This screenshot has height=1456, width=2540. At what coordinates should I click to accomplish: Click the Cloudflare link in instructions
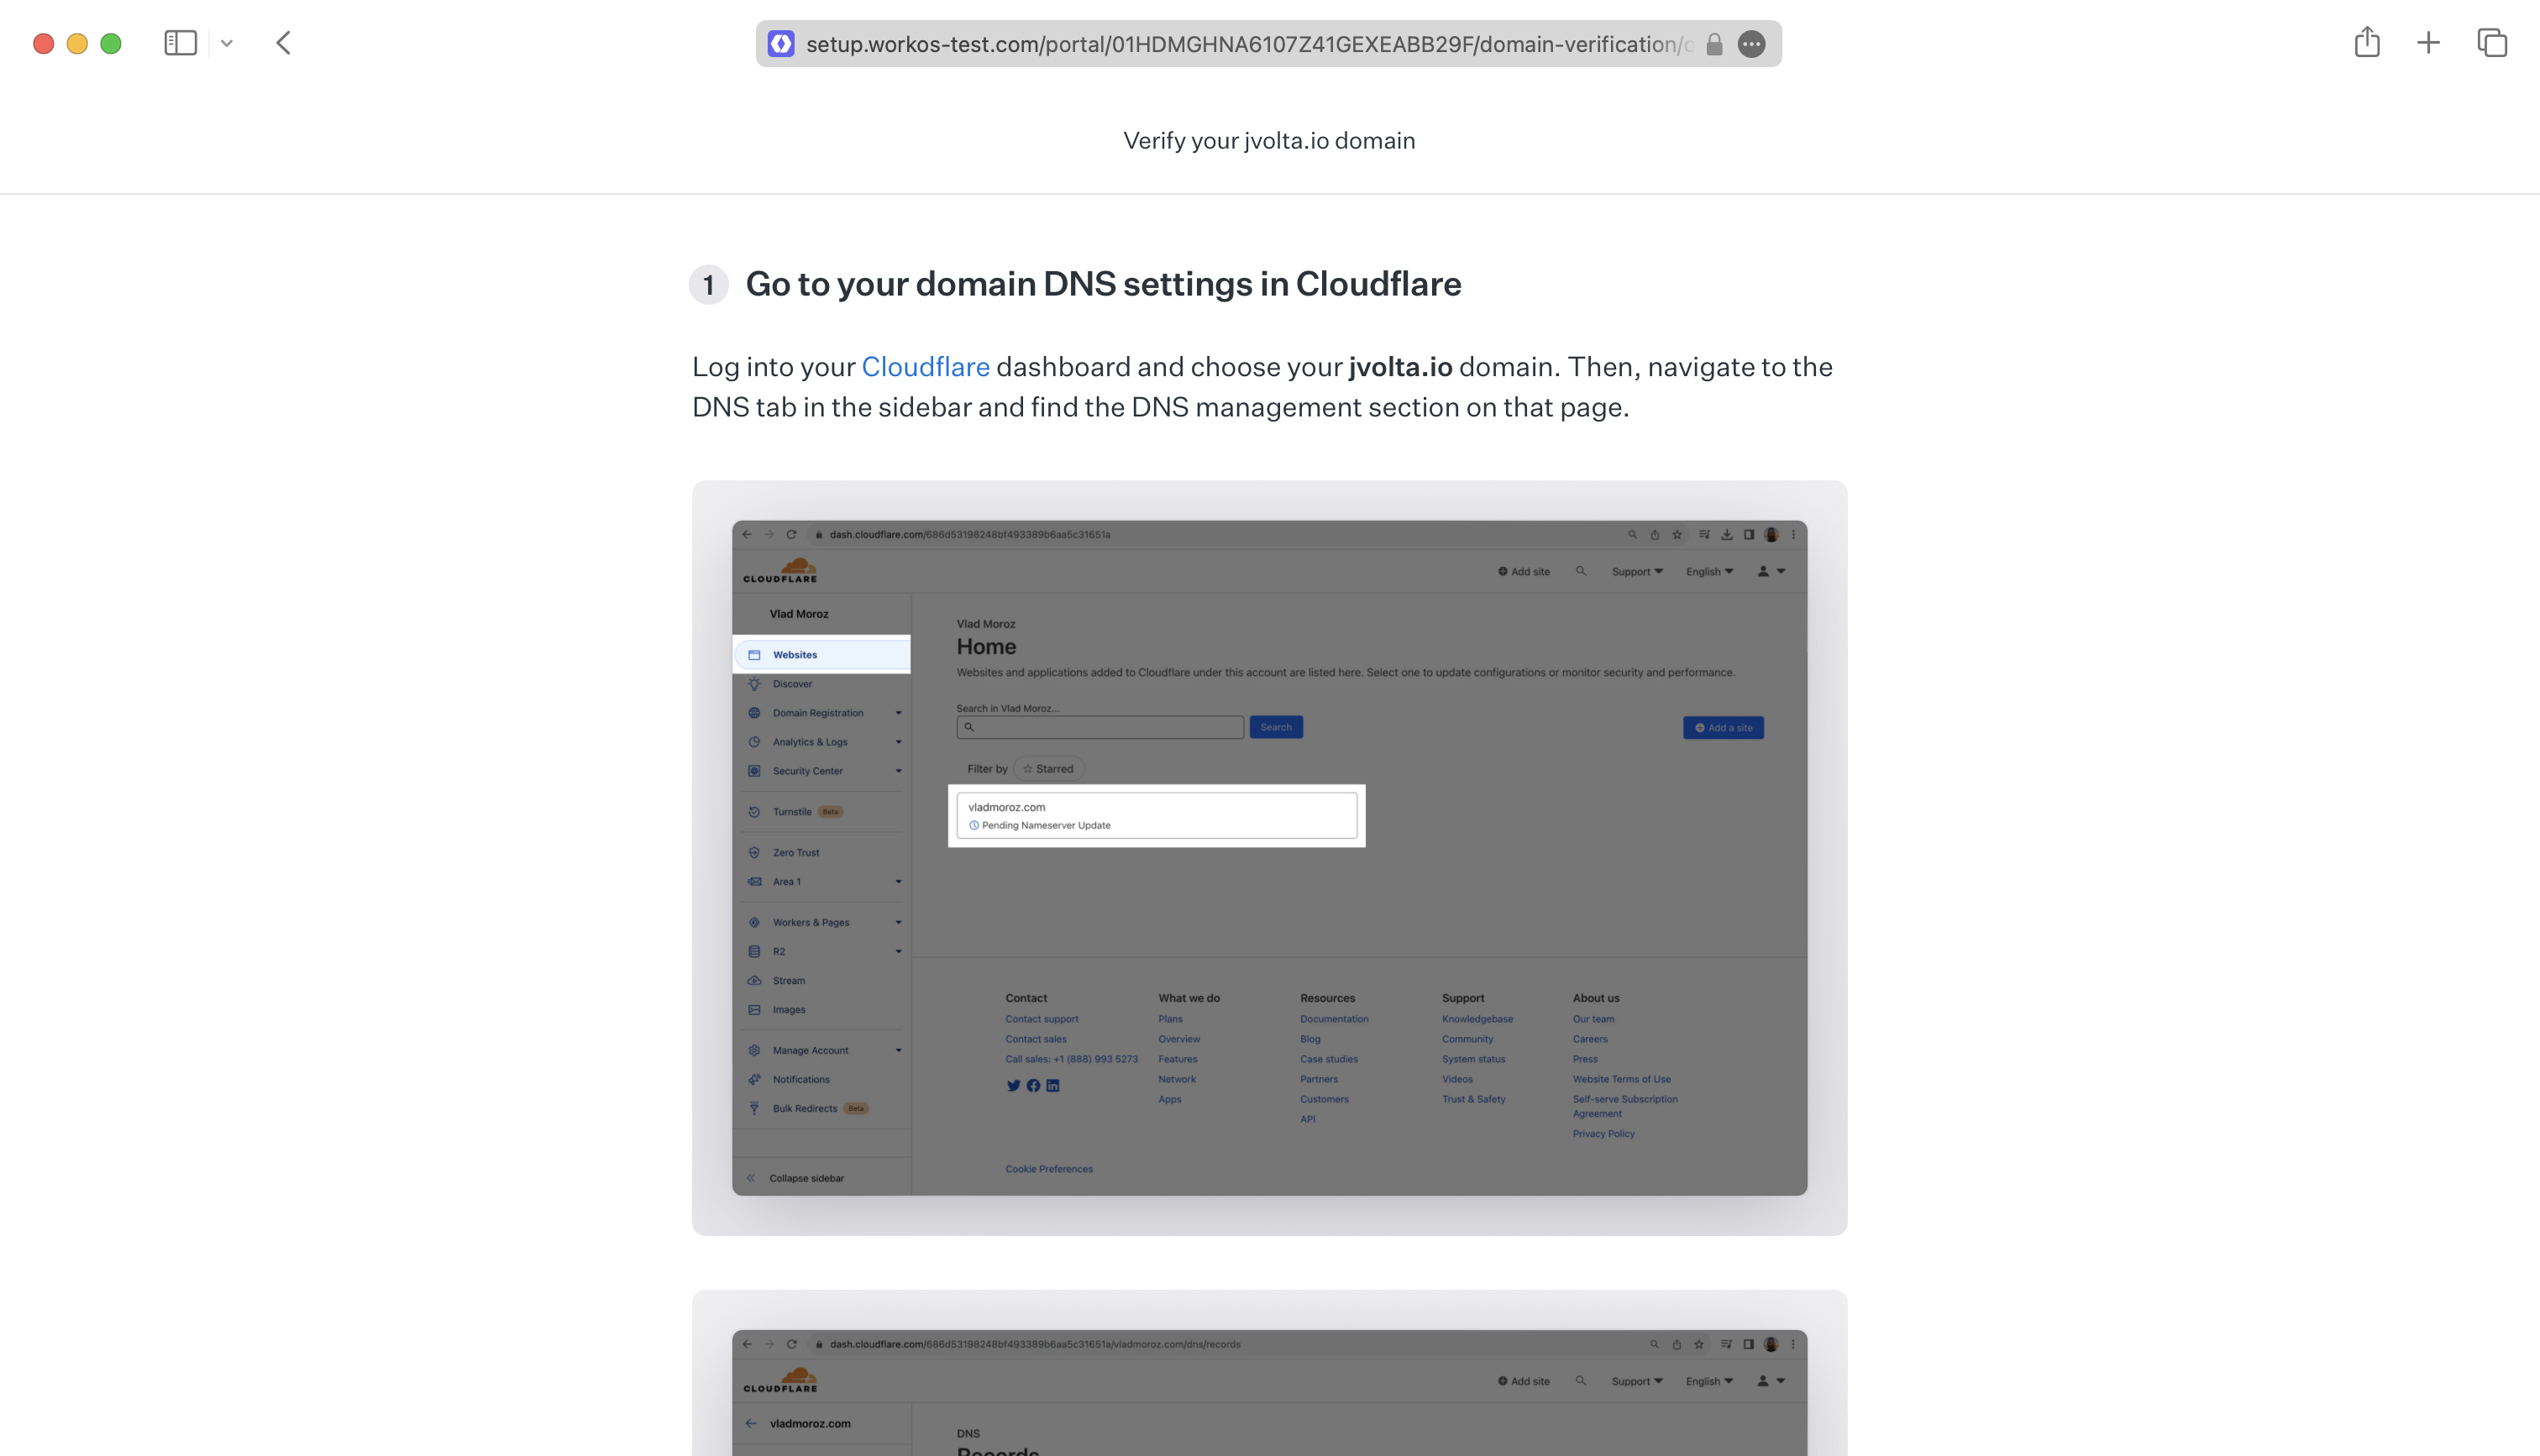click(x=925, y=366)
